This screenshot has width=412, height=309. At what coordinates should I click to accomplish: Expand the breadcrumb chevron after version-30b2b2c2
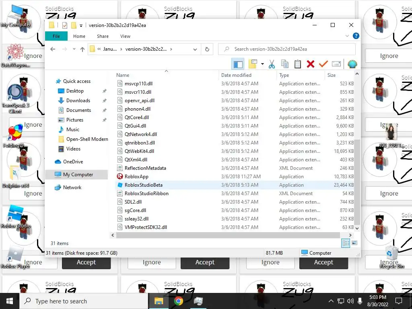[171, 49]
